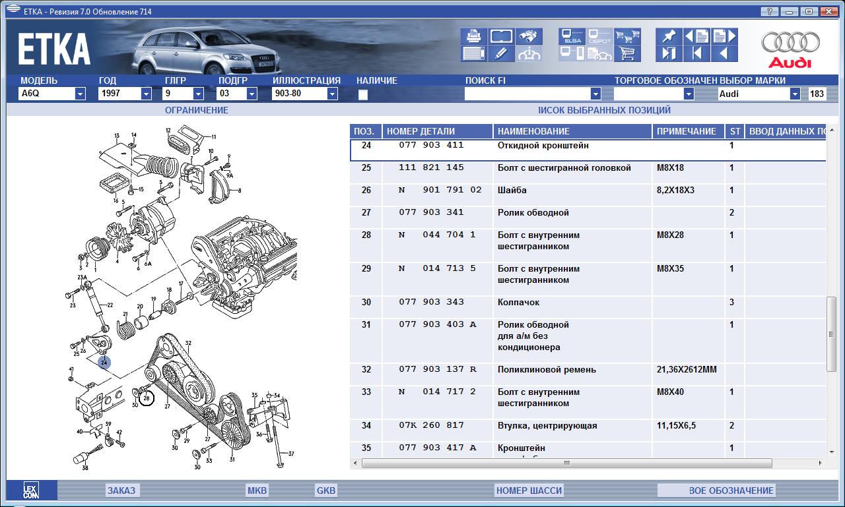This screenshot has height=507, width=845.
Task: Click the 183 field next to Audi
Action: [817, 94]
